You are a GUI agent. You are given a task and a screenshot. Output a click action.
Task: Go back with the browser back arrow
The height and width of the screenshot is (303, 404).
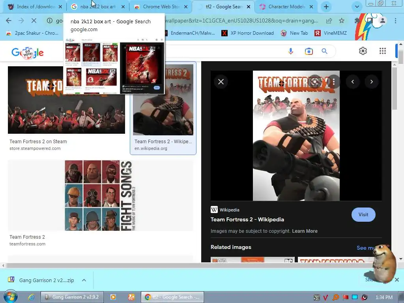click(9, 21)
